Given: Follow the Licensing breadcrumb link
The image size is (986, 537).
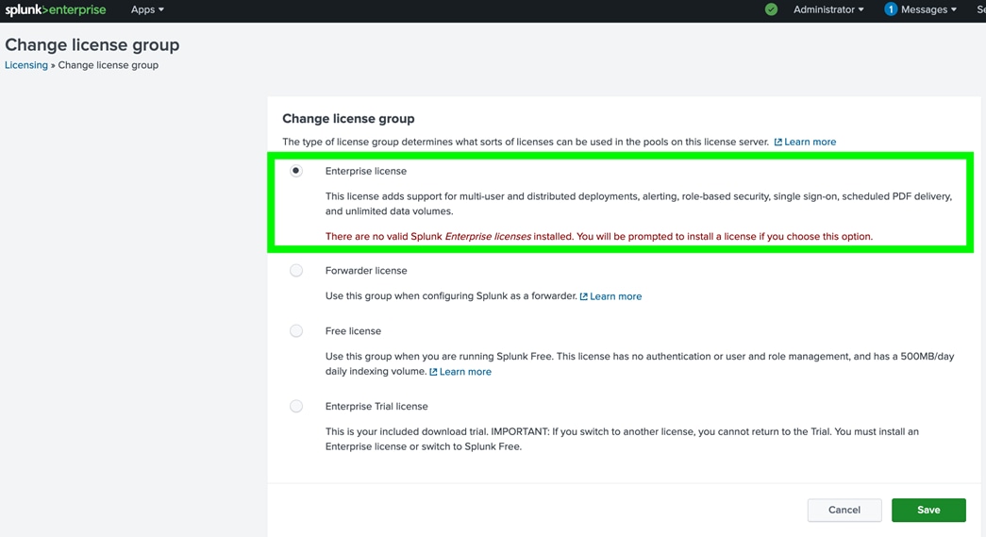Looking at the screenshot, I should 25,65.
